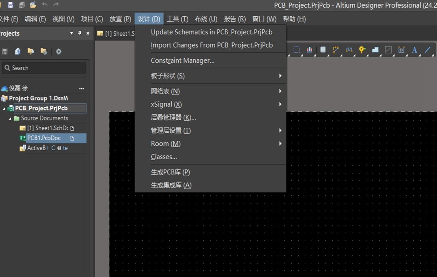Viewport: 437px width, 277px height.
Task: Open [1] Sheet1.SchDoc in the tree
Action: [x=48, y=128]
